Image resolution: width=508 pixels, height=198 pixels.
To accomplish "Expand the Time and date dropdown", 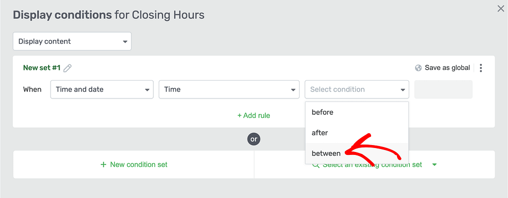I will pyautogui.click(x=102, y=89).
